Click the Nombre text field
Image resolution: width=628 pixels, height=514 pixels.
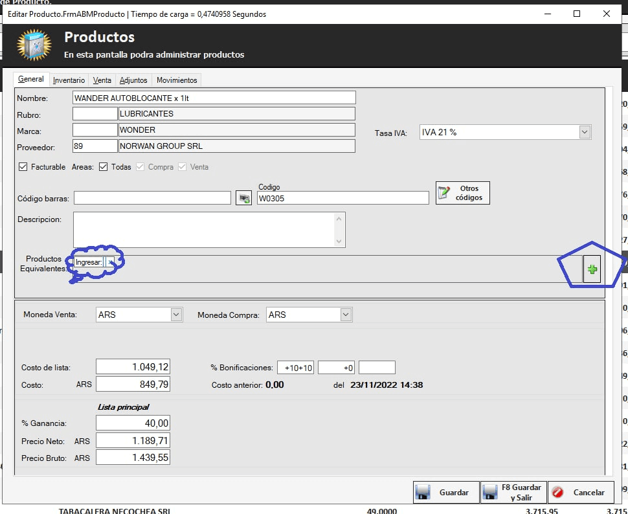click(x=214, y=98)
